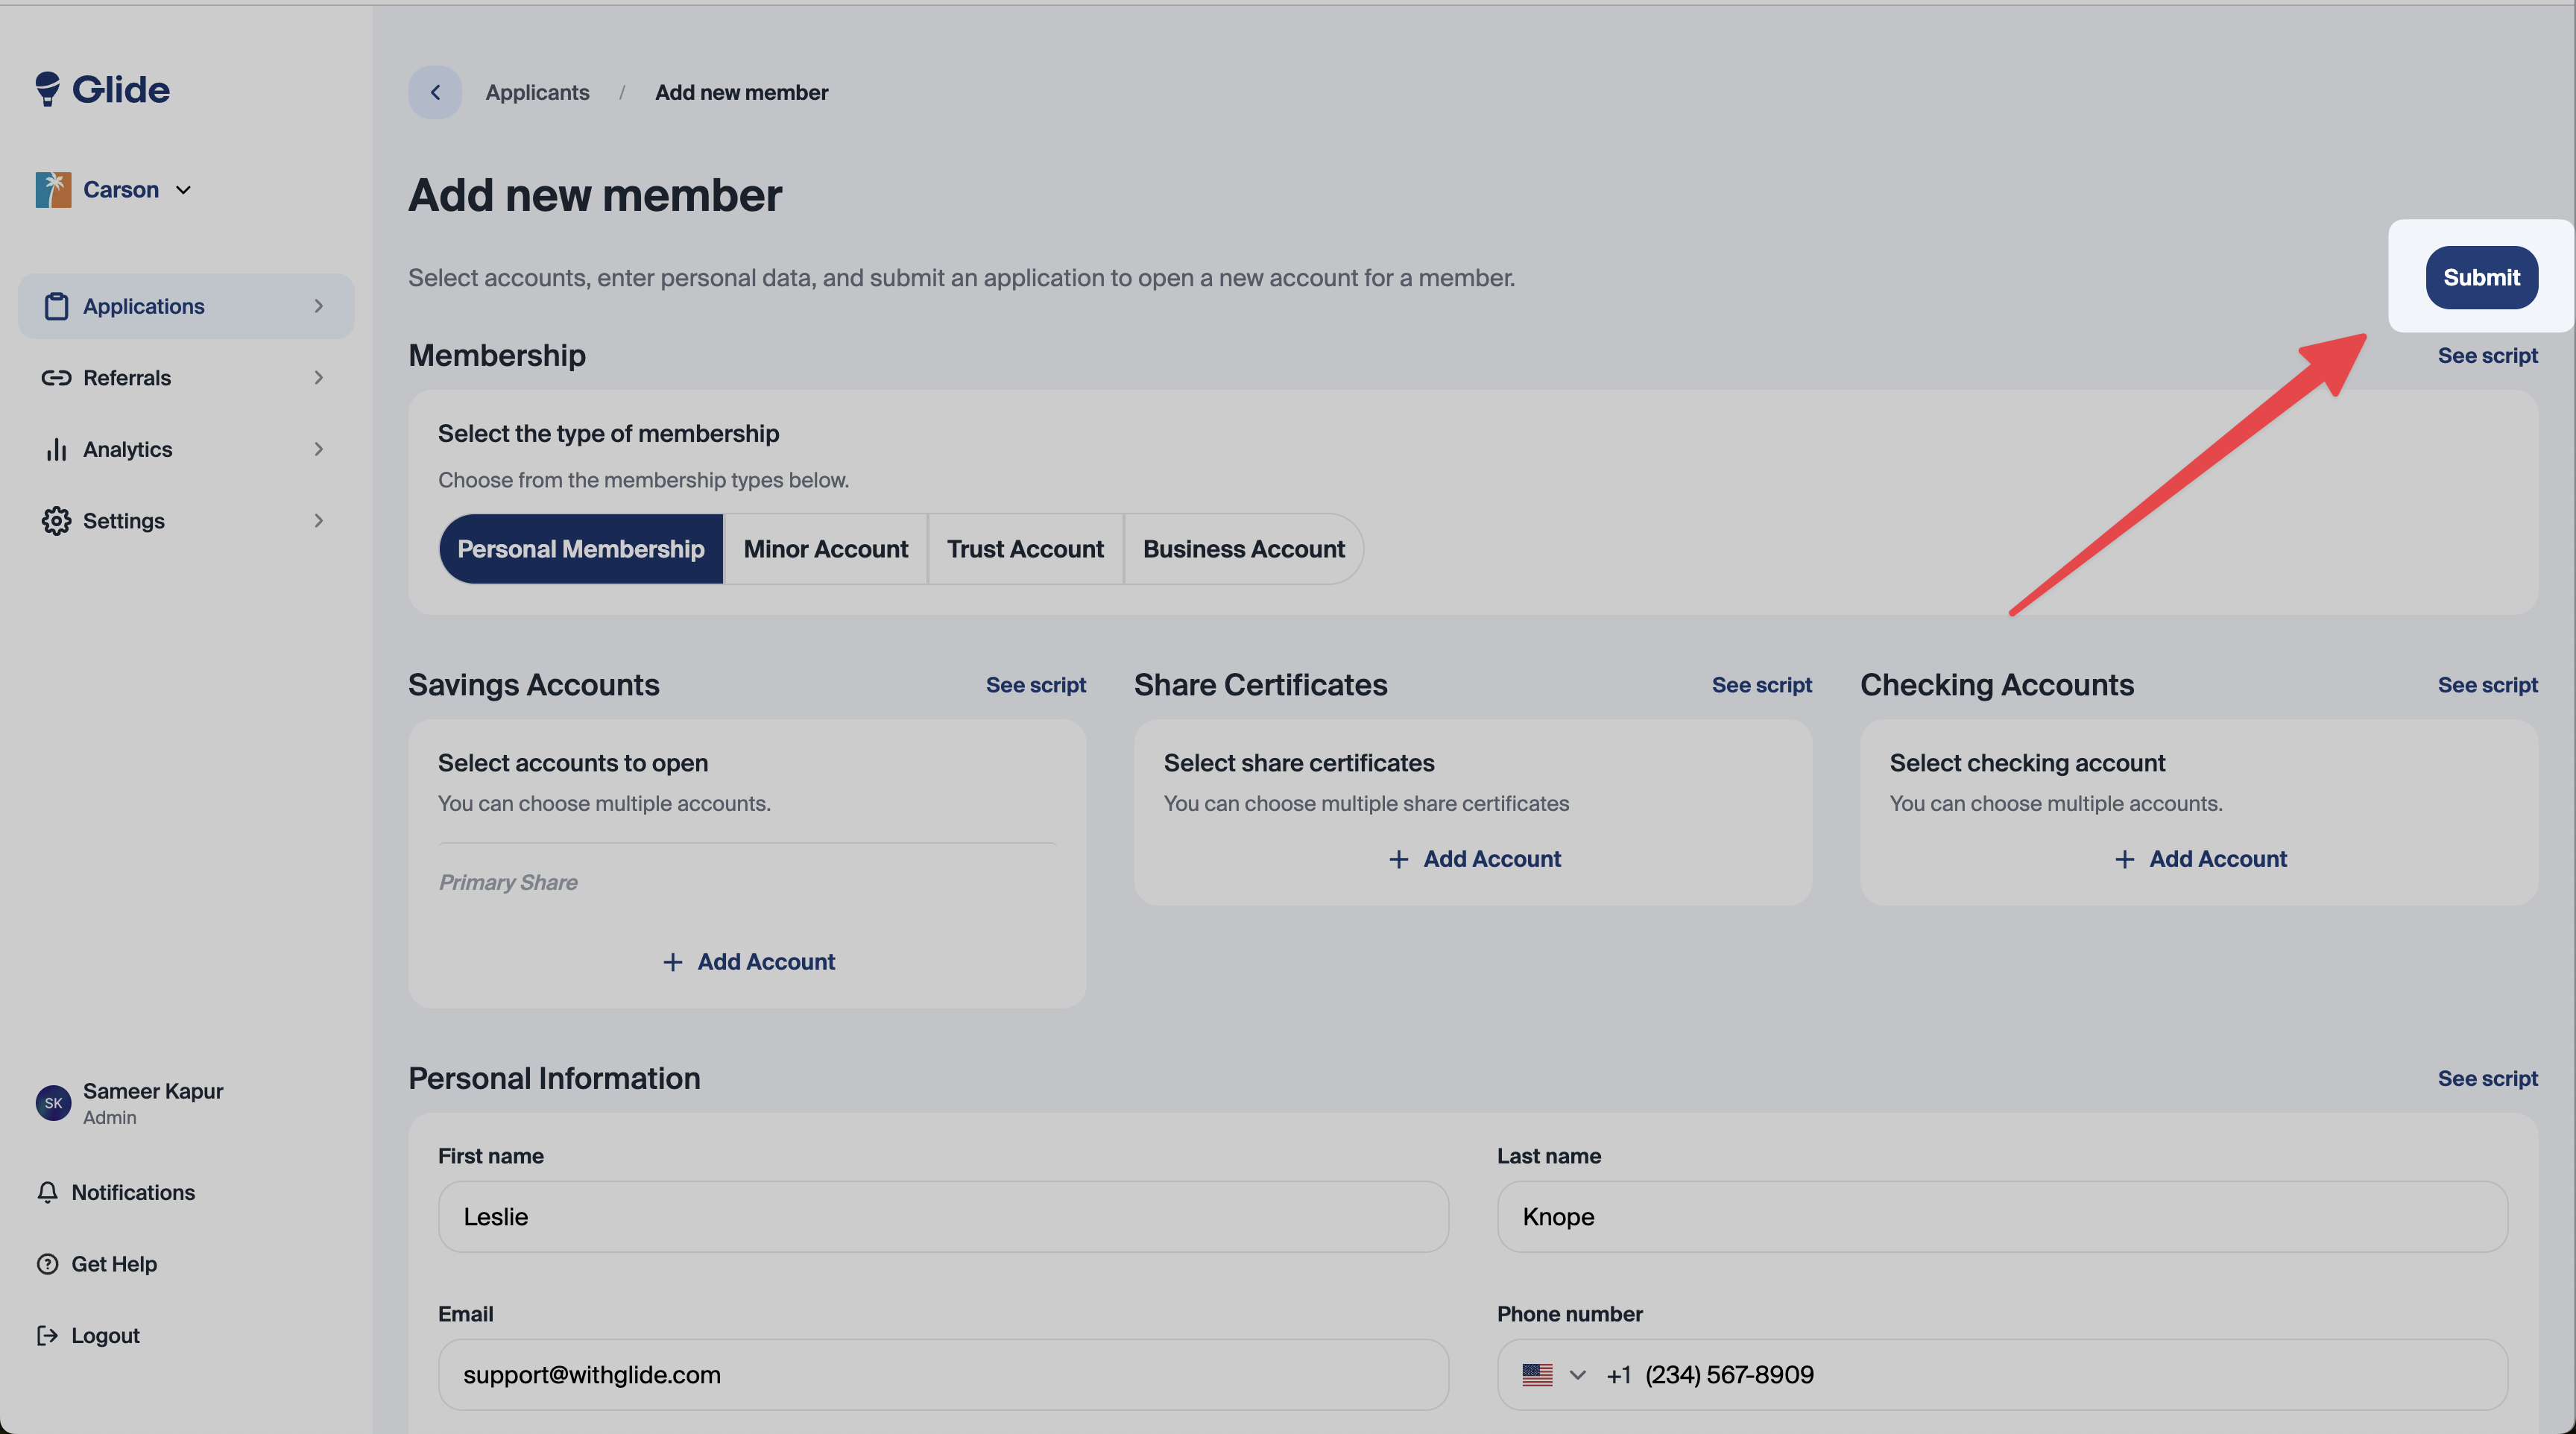Select Personal Membership tab
Screen dimensions: 2576x1434
(580, 549)
